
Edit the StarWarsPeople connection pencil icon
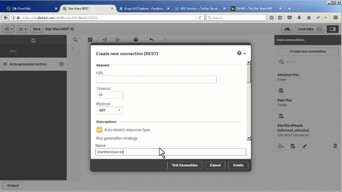(x=304, y=146)
